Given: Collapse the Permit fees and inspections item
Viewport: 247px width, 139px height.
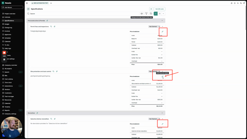Looking at the screenshot, I should 163,27.
